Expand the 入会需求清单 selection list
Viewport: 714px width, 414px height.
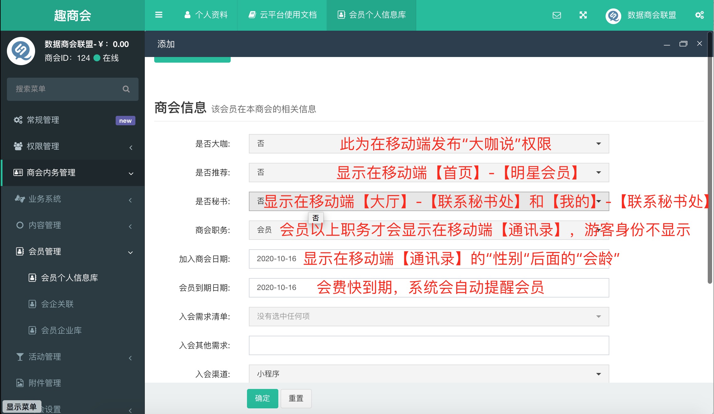point(428,316)
